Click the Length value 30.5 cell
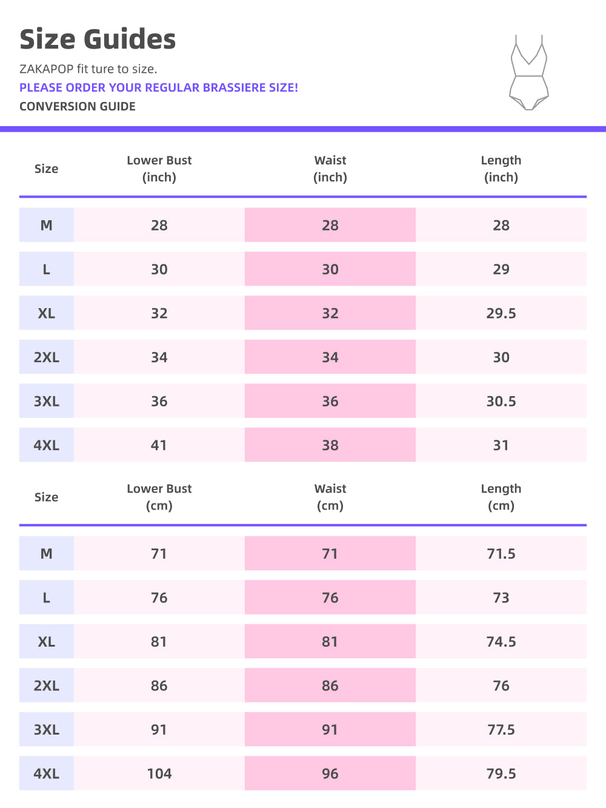 501,402
